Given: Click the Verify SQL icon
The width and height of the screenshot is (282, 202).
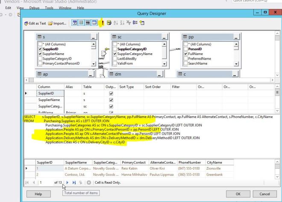Looking at the screenshot, I should pyautogui.click(x=109, y=23).
